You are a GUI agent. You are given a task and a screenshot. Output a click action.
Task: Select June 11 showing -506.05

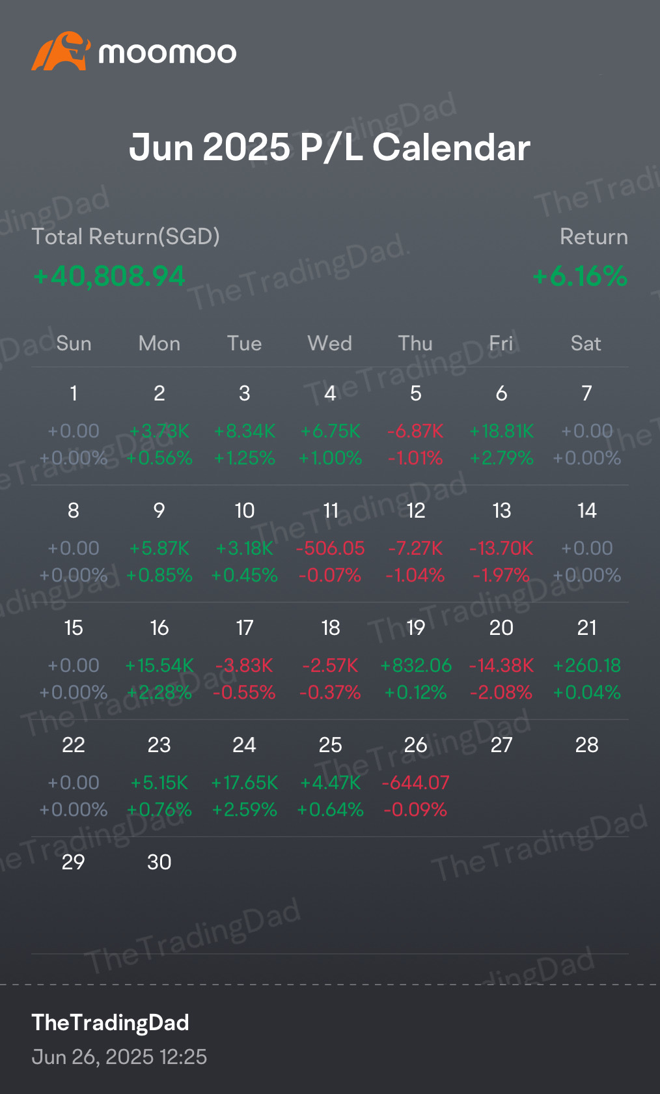[330, 543]
